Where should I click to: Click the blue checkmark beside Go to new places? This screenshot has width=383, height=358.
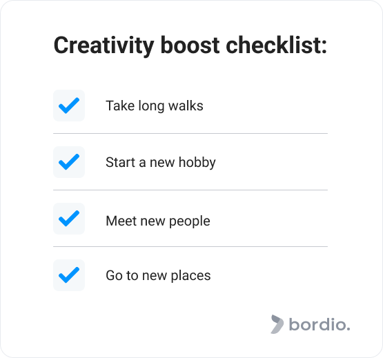pyautogui.click(x=69, y=275)
